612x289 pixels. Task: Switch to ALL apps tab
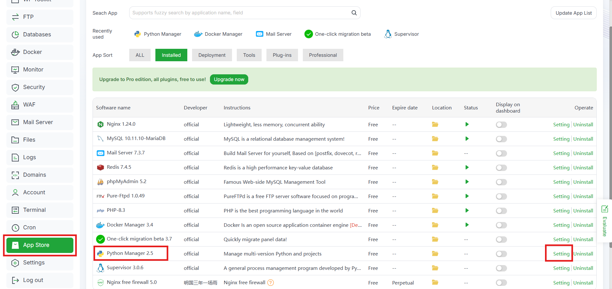140,55
